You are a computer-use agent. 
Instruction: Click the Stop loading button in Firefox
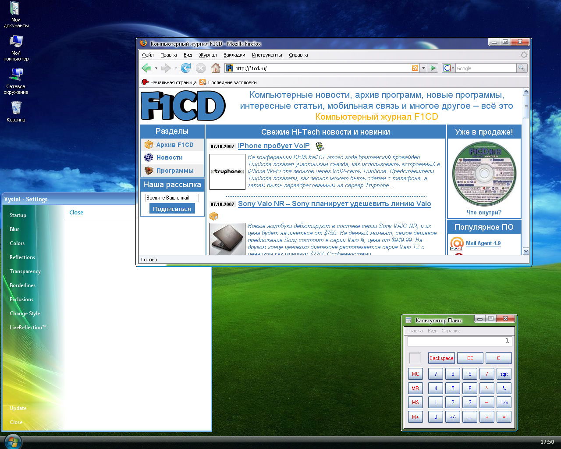click(x=200, y=68)
